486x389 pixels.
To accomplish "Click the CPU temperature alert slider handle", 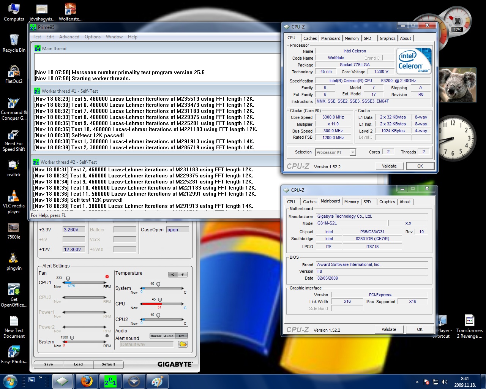I will pyautogui.click(x=159, y=300).
